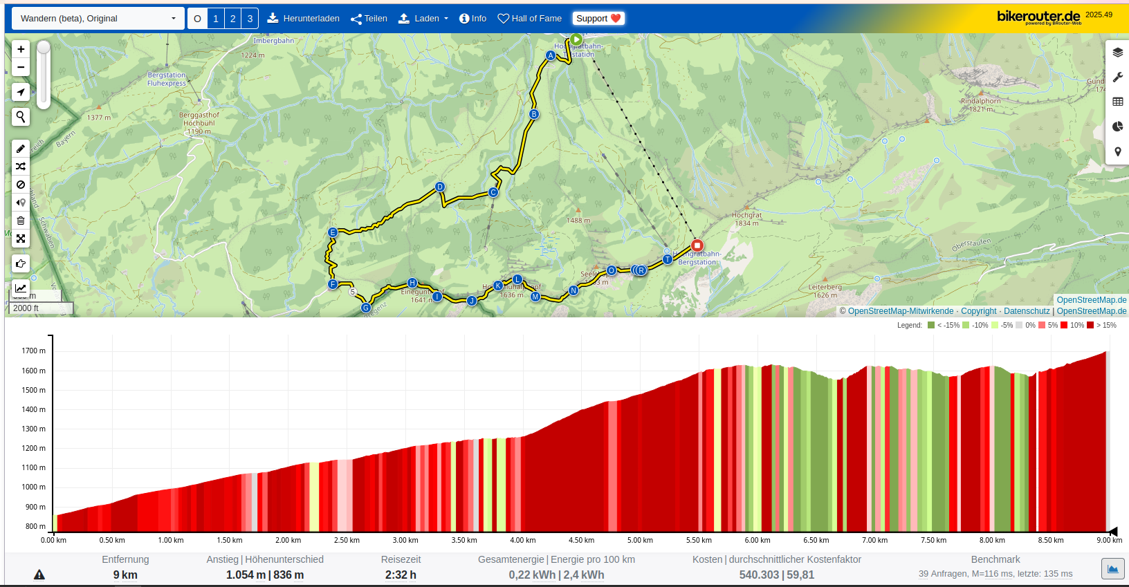Screen dimensions: 1129x587
Task: Open the pie chart analysis tab
Action: [1117, 127]
